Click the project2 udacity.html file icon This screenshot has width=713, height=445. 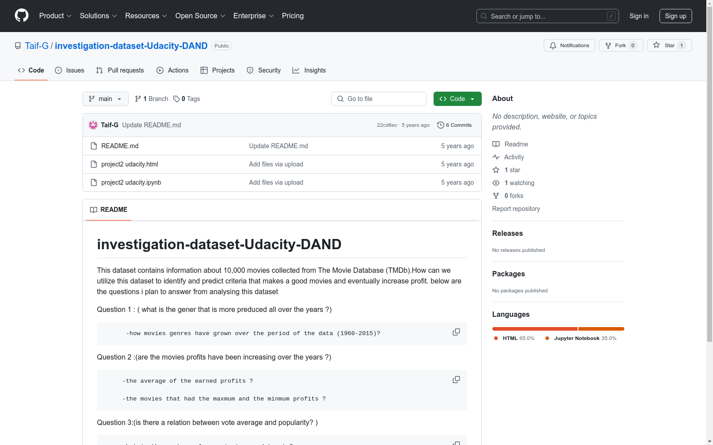coord(94,164)
